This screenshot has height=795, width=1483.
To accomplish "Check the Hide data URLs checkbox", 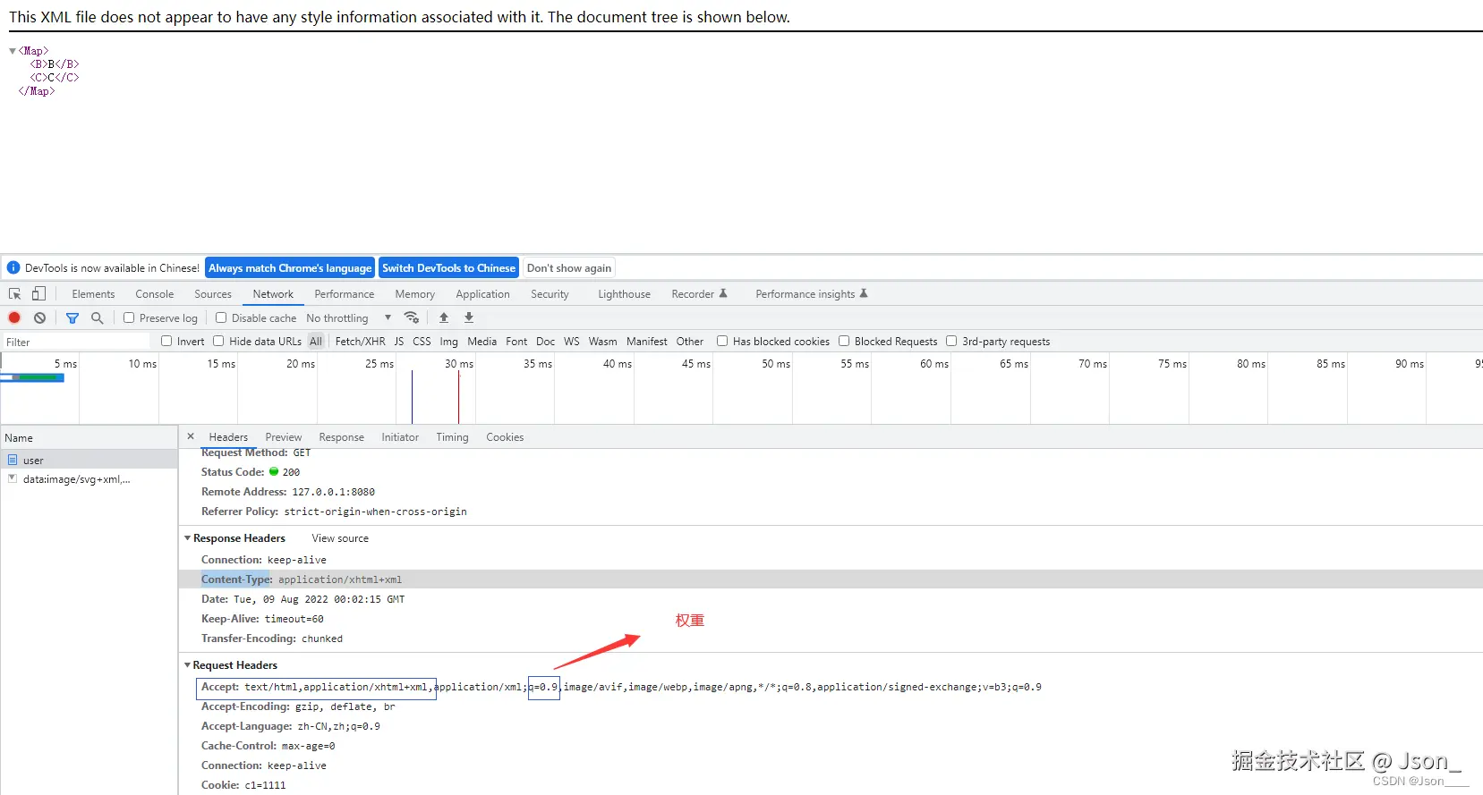I will (x=218, y=341).
